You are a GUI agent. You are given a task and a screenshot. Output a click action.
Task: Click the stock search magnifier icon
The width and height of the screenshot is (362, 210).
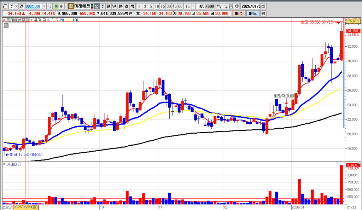(x=49, y=6)
